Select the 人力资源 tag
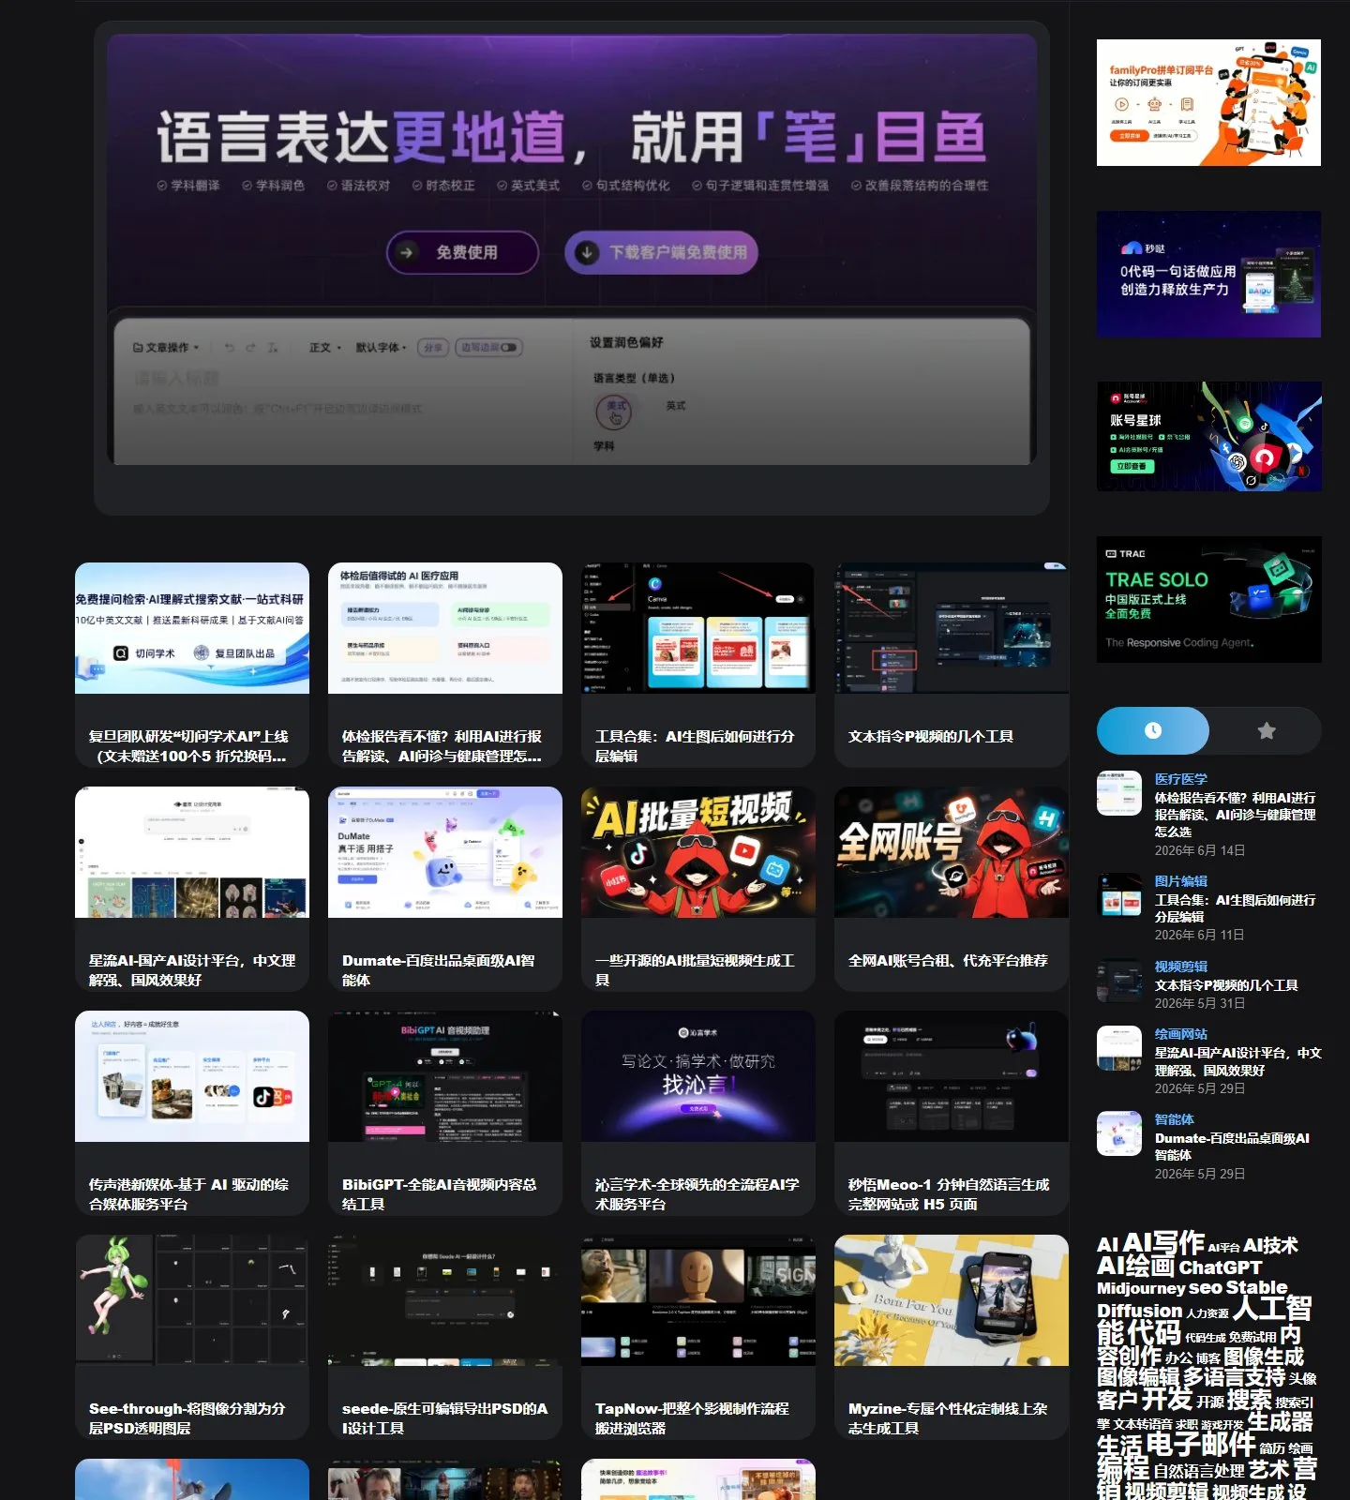This screenshot has width=1350, height=1500. tap(1207, 1313)
